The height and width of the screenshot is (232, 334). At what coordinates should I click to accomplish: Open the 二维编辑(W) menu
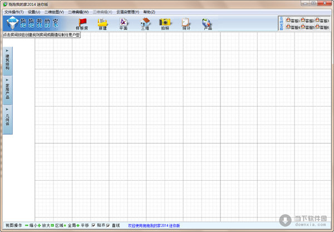pyautogui.click(x=78, y=12)
